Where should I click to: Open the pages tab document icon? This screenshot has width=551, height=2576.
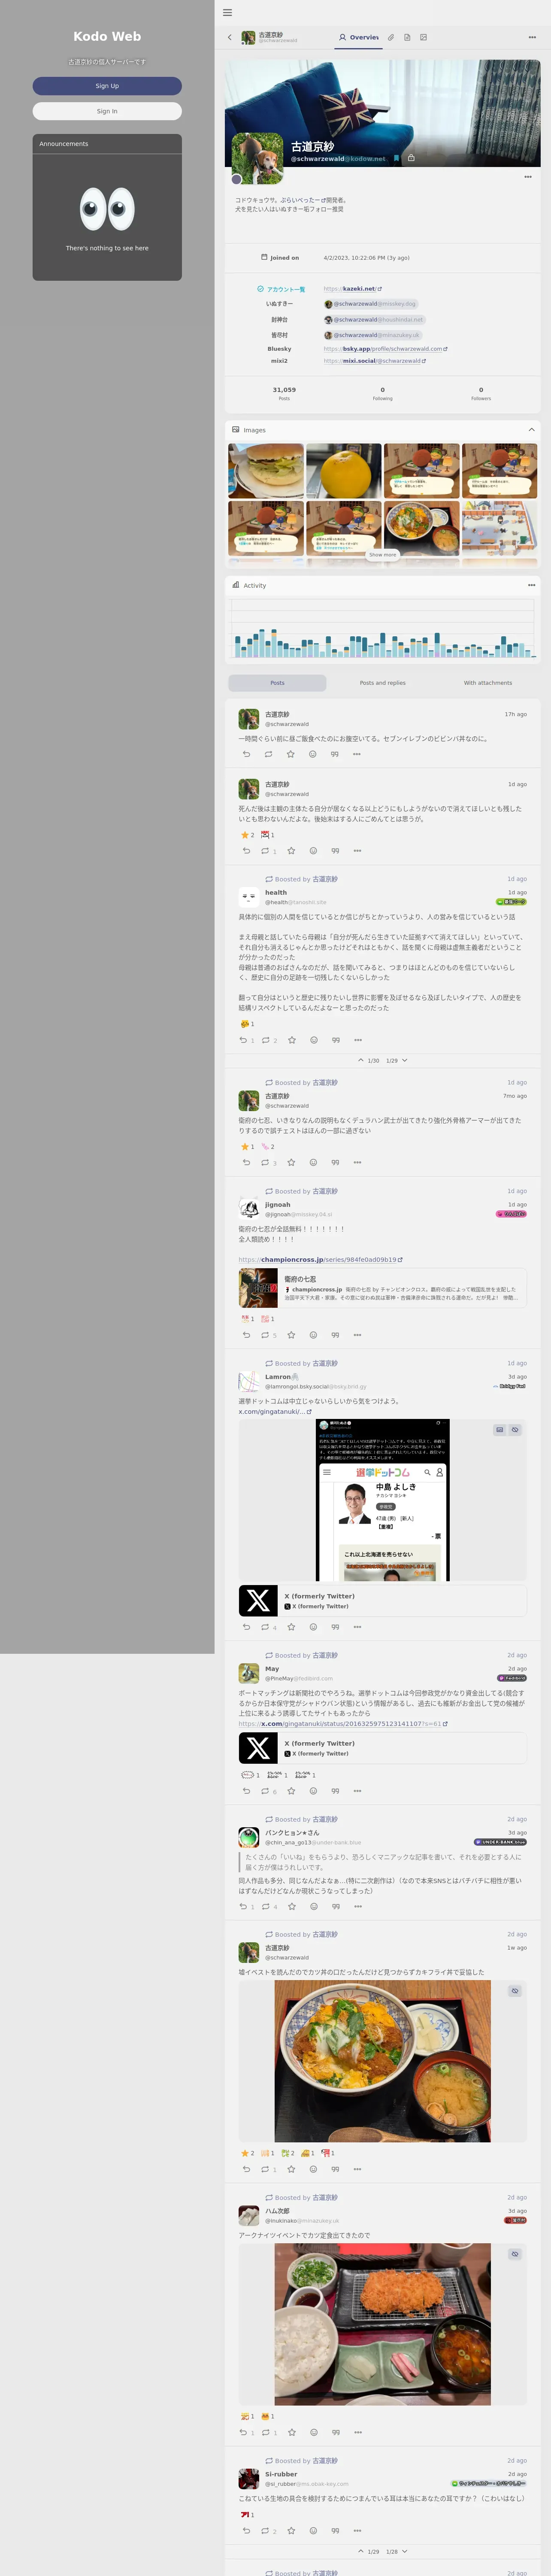point(407,37)
